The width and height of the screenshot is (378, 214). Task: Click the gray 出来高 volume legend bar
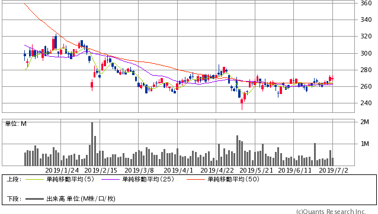[x=34, y=199]
